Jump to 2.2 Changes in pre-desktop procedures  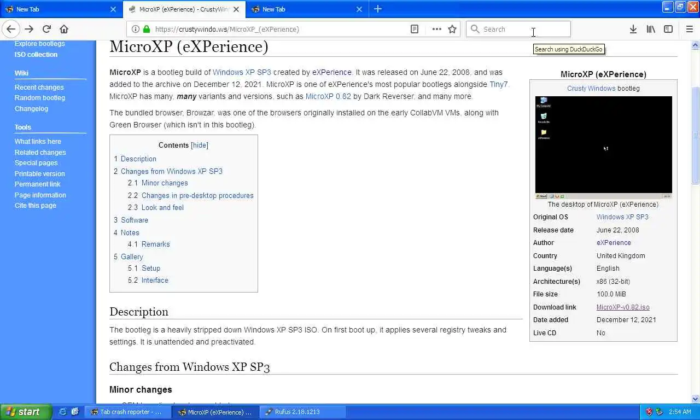(x=191, y=195)
